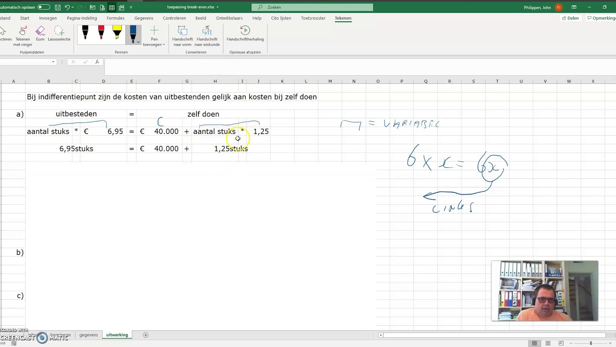Image resolution: width=616 pixels, height=347 pixels.
Task: Switch to Page Break Preview icon
Action: point(561,343)
